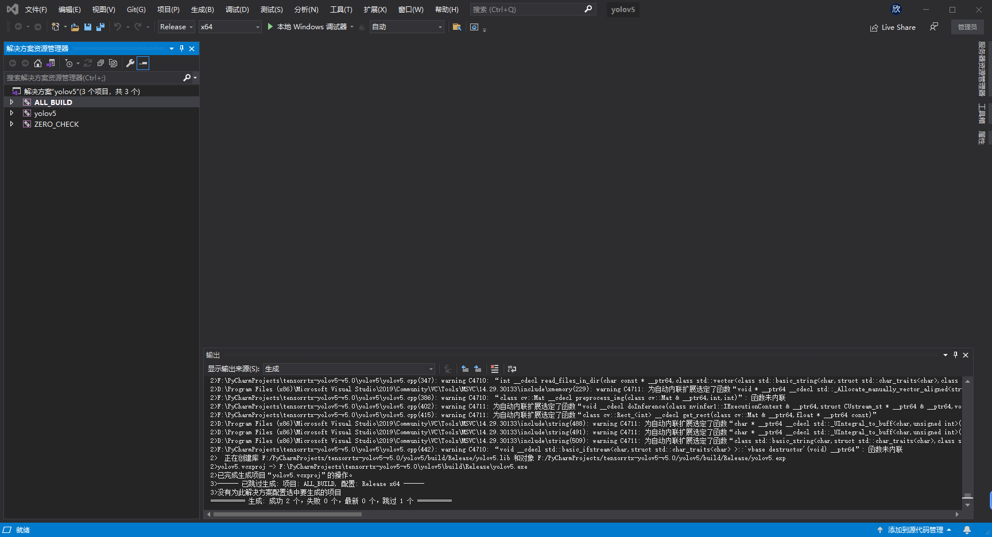Viewport: 992px width, 537px height.
Task: Save current file with the disk icon
Action: tap(88, 27)
